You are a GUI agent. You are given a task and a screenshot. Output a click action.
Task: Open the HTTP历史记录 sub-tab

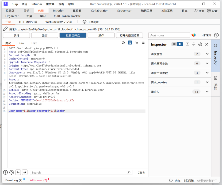(28, 22)
